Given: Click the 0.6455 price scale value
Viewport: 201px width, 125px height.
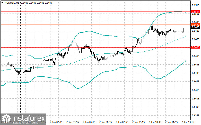Looking at the screenshot, I should click(196, 56).
